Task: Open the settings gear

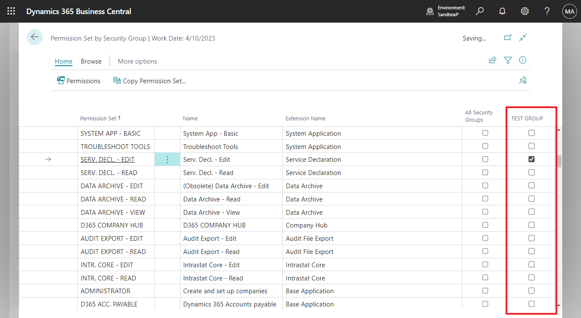Action: (x=525, y=12)
